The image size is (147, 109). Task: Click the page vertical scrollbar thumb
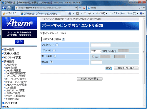(144, 52)
